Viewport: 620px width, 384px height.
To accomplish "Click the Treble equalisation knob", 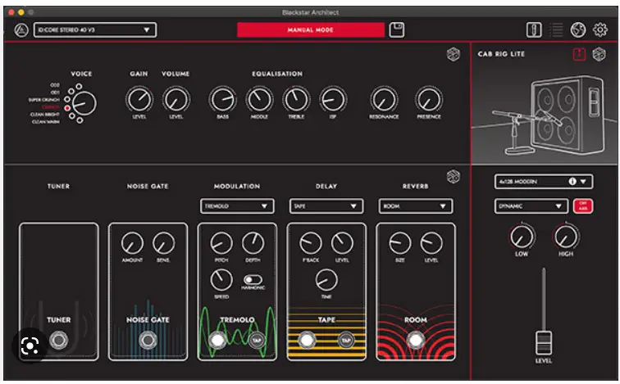I will 296,100.
